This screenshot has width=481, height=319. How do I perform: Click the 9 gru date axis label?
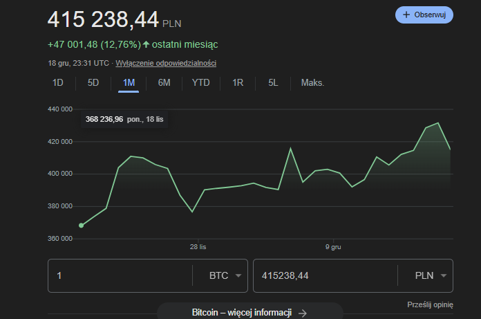pyautogui.click(x=333, y=247)
